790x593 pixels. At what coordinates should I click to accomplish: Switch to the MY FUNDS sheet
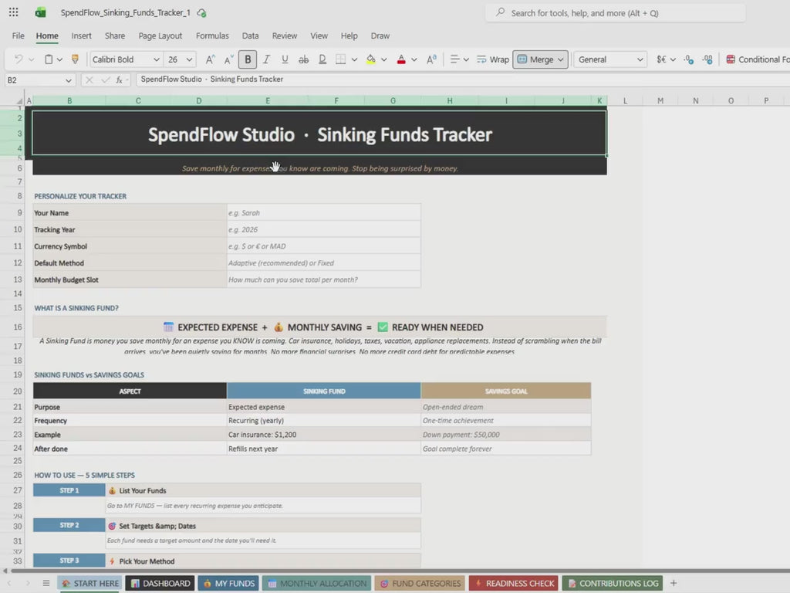(228, 584)
